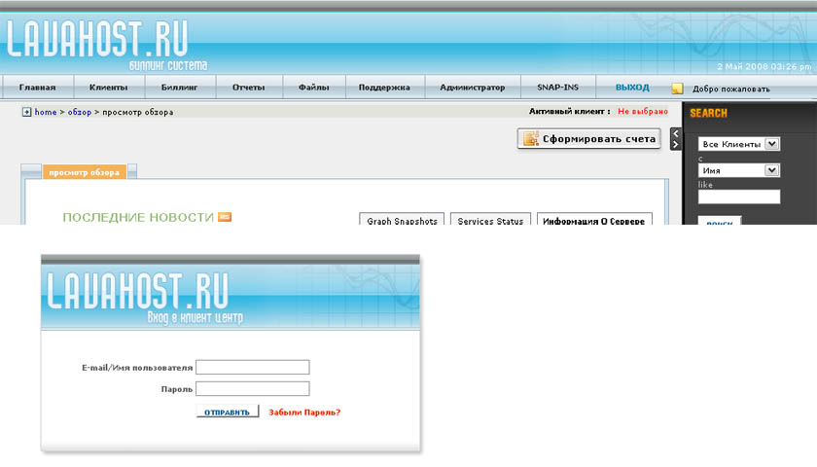Open the Все Клиенты dropdown
Image resolution: width=817 pixels, height=467 pixels.
tap(739, 144)
